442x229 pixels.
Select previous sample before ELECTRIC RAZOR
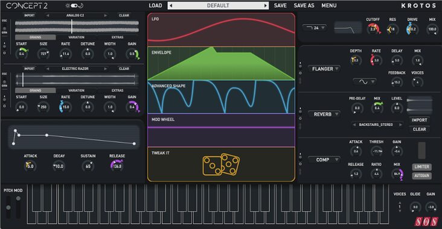click(x=48, y=69)
